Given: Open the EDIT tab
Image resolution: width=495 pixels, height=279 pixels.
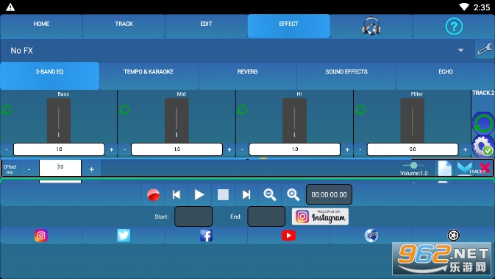Looking at the screenshot, I should (206, 26).
